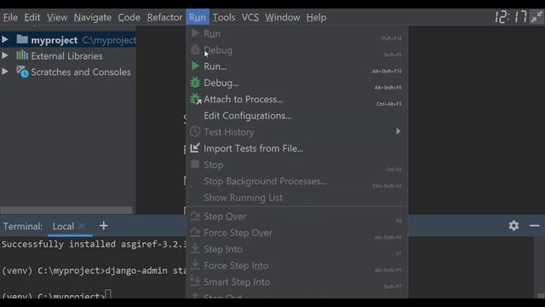Open the Code menu

[129, 17]
